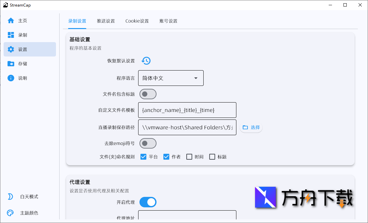Select the 录制 recording section icon

coord(11,35)
